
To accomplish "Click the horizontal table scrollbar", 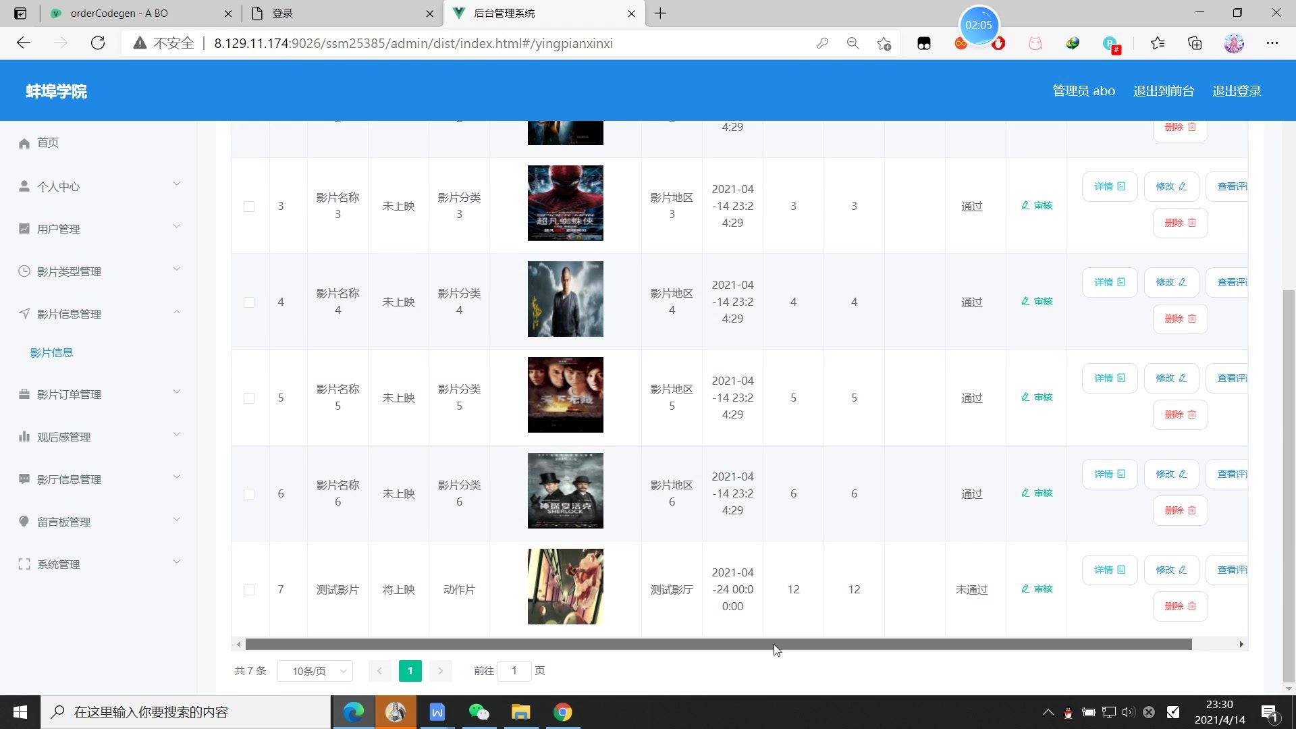I will point(718,645).
